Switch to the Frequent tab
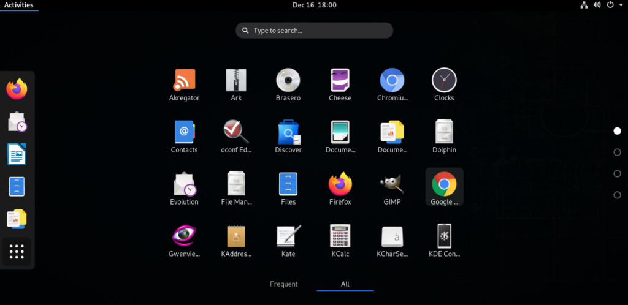The image size is (628, 305). tap(283, 284)
